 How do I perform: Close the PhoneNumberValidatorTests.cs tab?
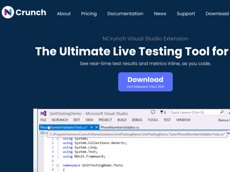[97, 127]
